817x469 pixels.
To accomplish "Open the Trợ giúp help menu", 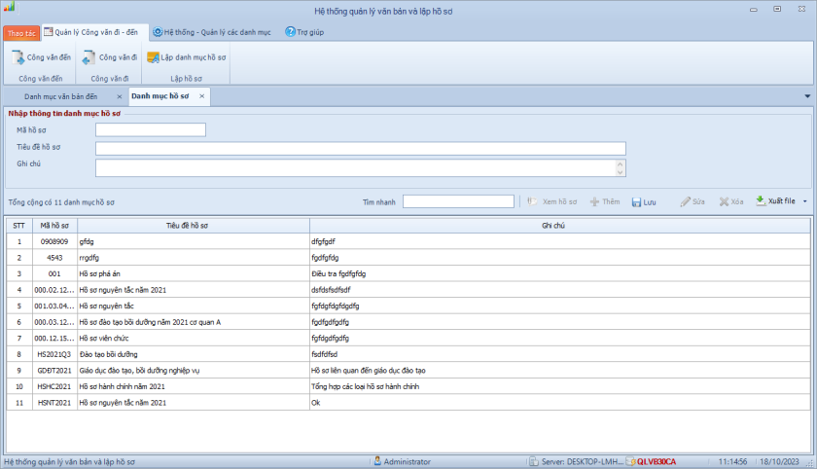I will (x=304, y=32).
